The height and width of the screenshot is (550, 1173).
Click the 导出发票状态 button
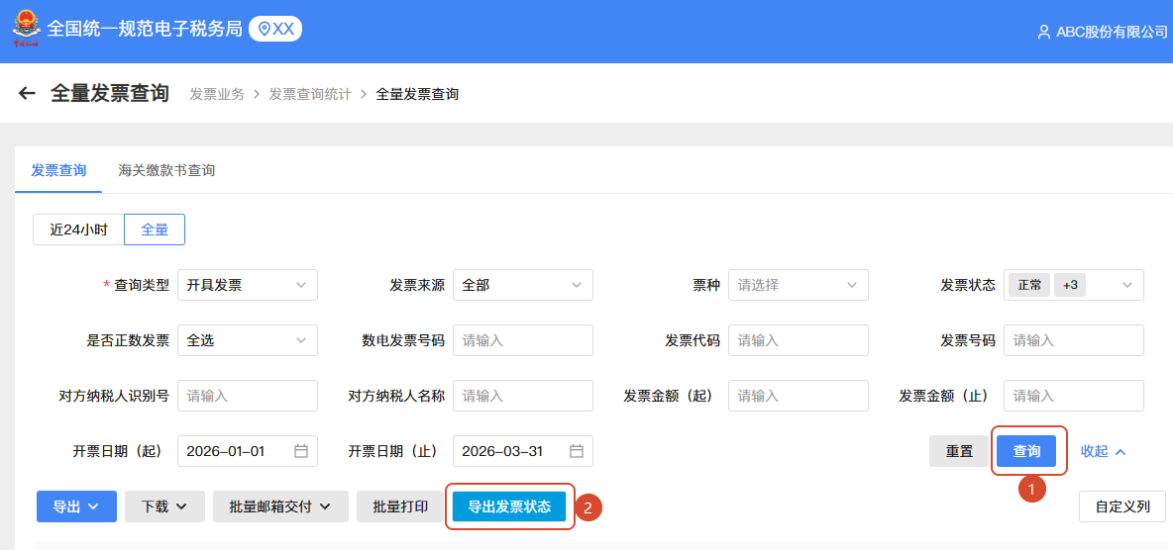click(x=509, y=506)
